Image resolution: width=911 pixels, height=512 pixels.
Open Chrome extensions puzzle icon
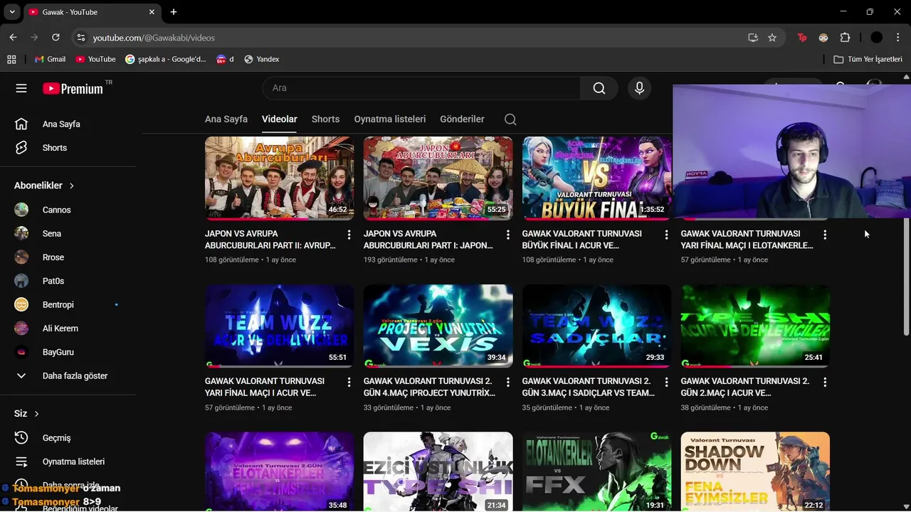(x=845, y=38)
